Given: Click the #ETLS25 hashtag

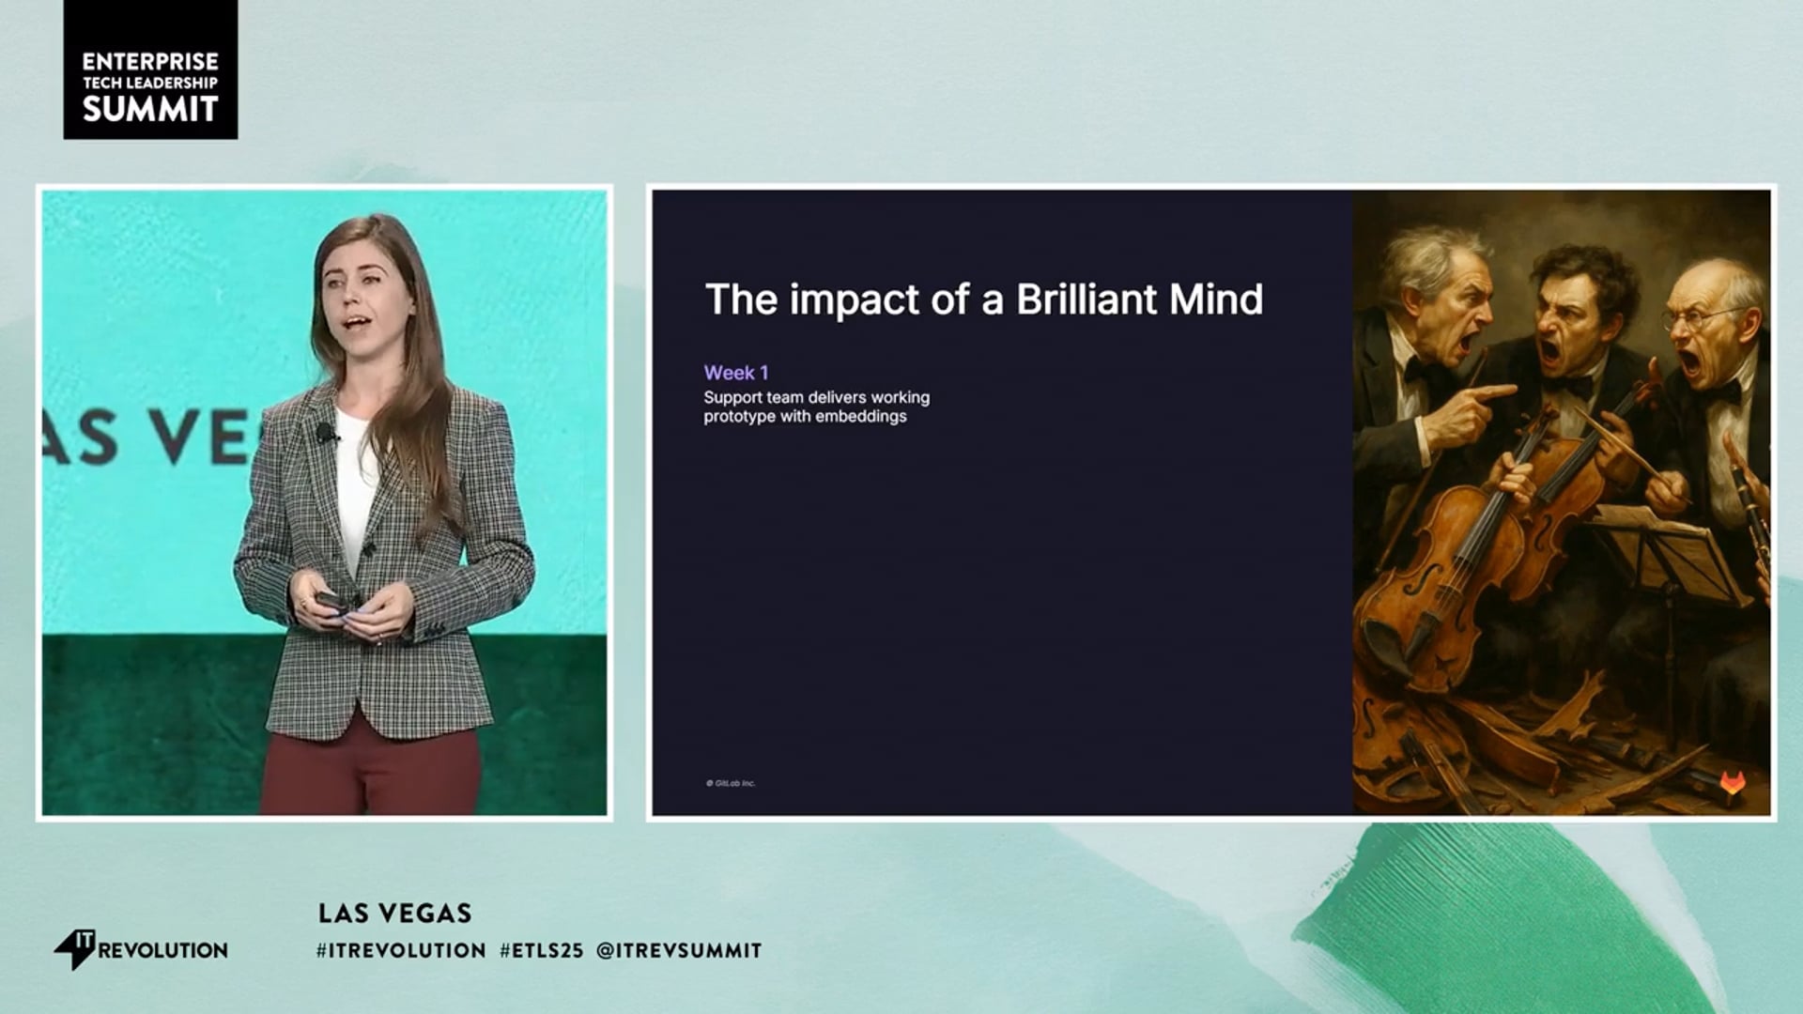Looking at the screenshot, I should point(542,950).
